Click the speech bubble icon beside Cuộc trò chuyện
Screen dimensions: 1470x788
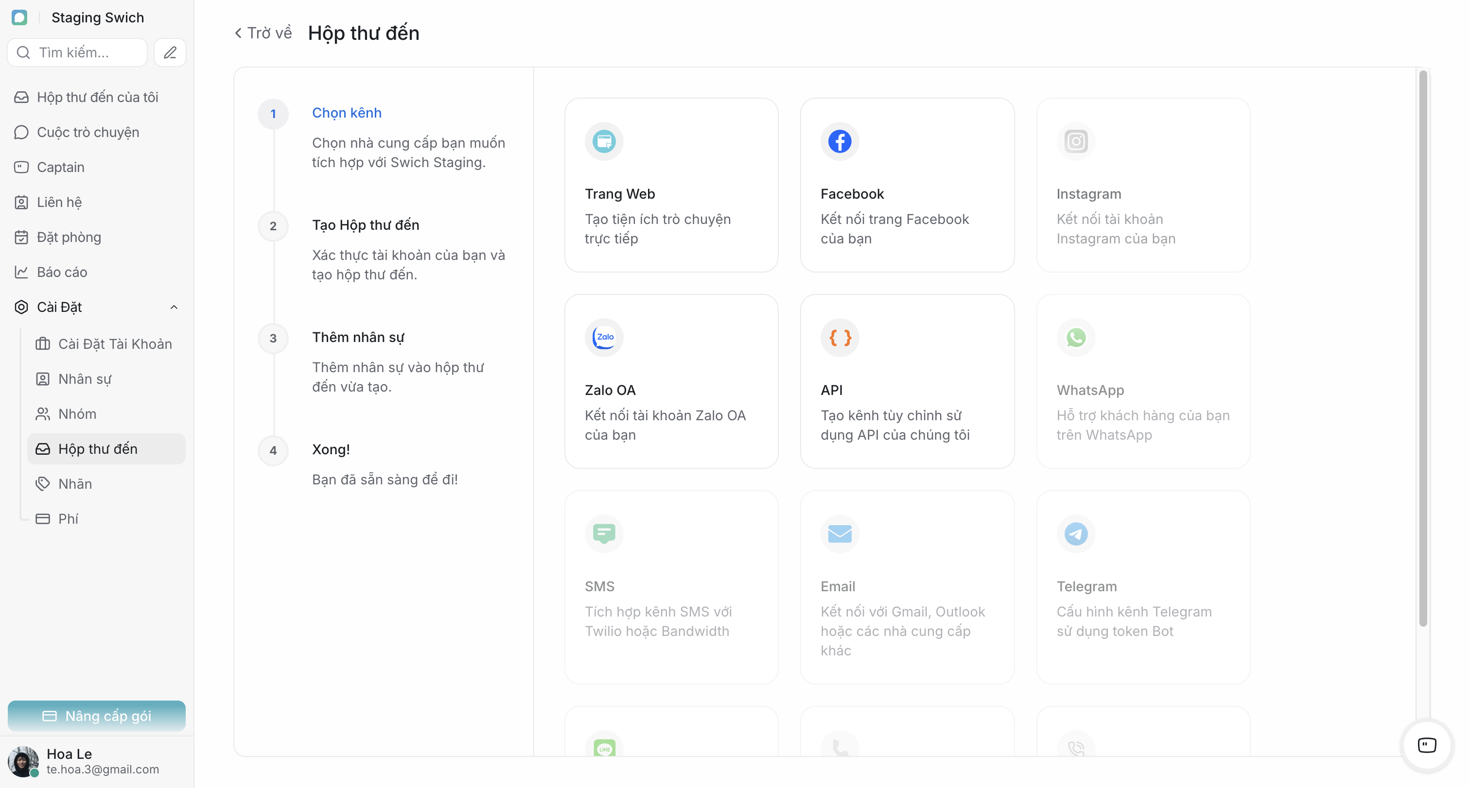coord(21,132)
